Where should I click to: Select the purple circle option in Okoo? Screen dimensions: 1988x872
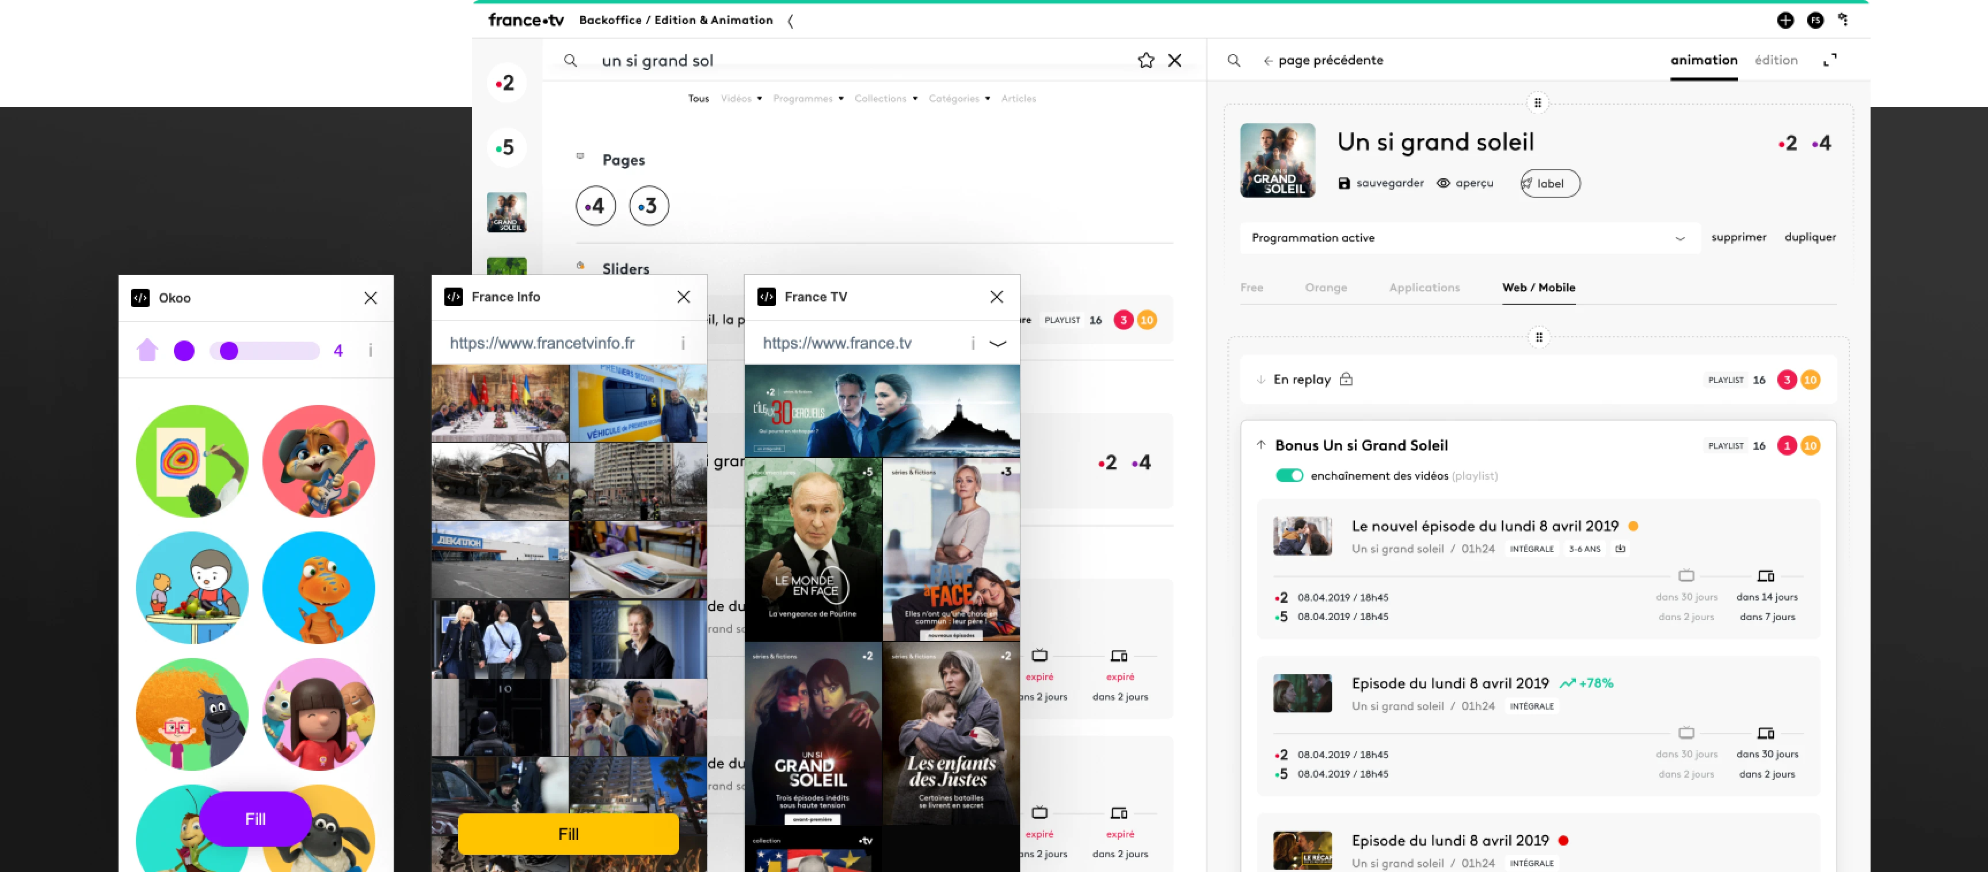tap(184, 351)
